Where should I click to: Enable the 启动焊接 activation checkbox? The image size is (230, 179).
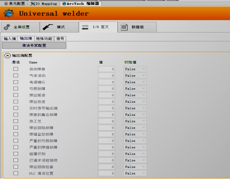[16, 69]
